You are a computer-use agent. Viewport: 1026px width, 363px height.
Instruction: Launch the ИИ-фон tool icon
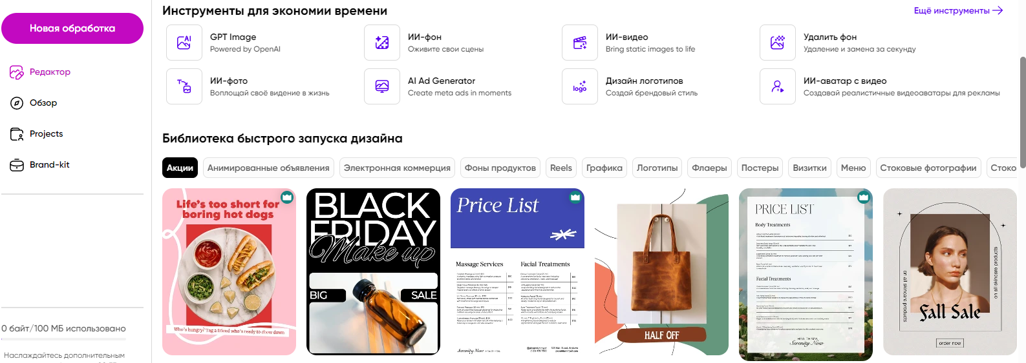tap(382, 43)
